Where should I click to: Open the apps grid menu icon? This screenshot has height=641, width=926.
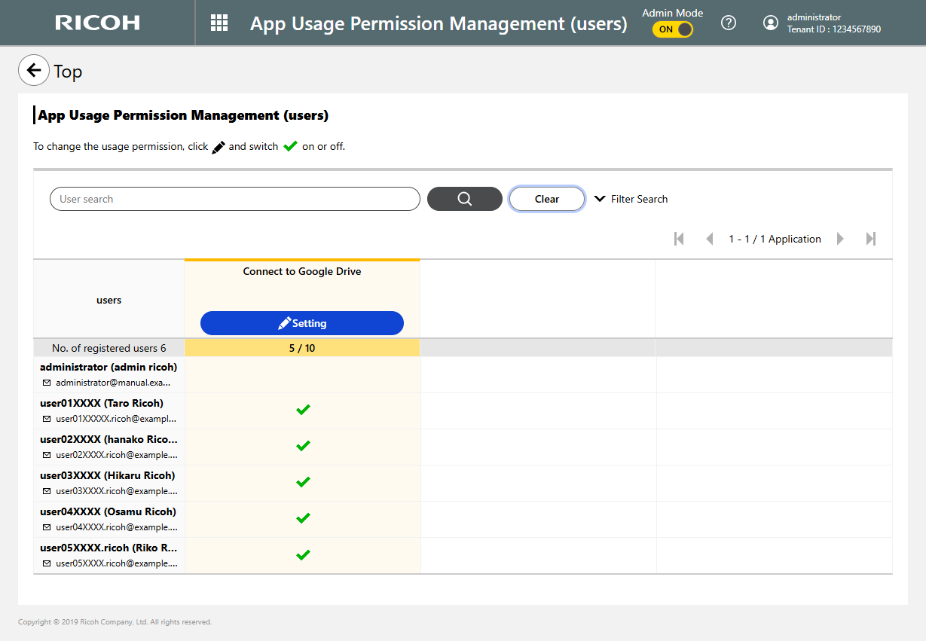pos(219,23)
